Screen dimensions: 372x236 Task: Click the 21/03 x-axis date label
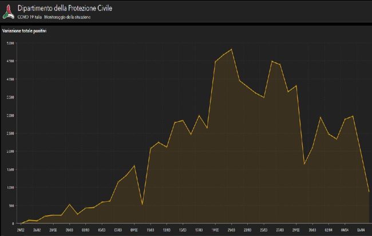pos(231,228)
